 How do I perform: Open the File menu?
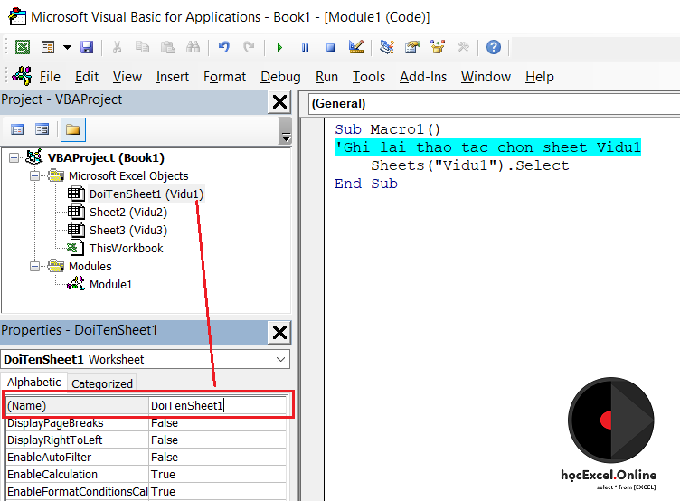tap(50, 77)
